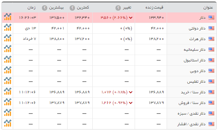Click help icon next to کمترین header
221x132 pixels.
coord(72,8)
